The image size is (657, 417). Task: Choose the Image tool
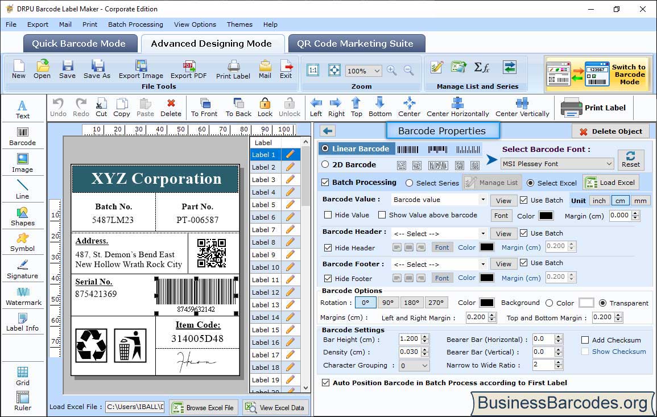[23, 163]
